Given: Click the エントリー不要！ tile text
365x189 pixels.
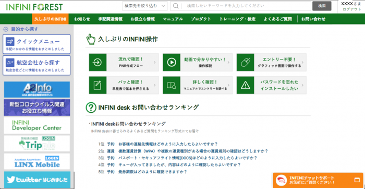Looking at the screenshot, I should click(279, 60).
